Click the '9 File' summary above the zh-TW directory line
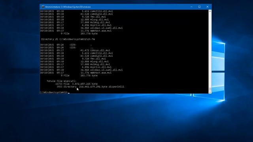253x142 pixels. pos(79,34)
